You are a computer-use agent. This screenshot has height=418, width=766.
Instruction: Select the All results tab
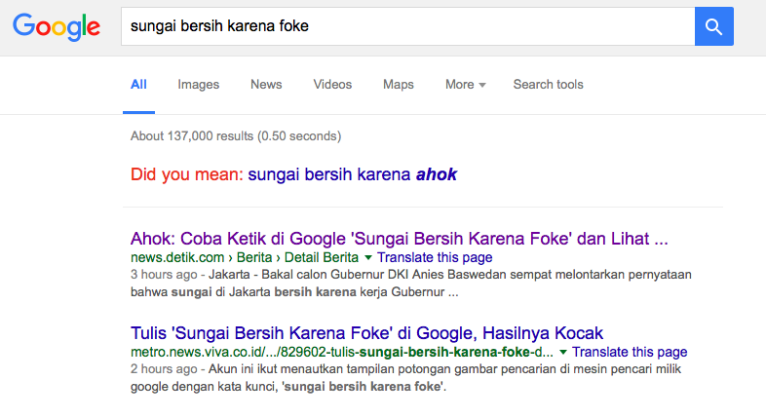tap(138, 85)
